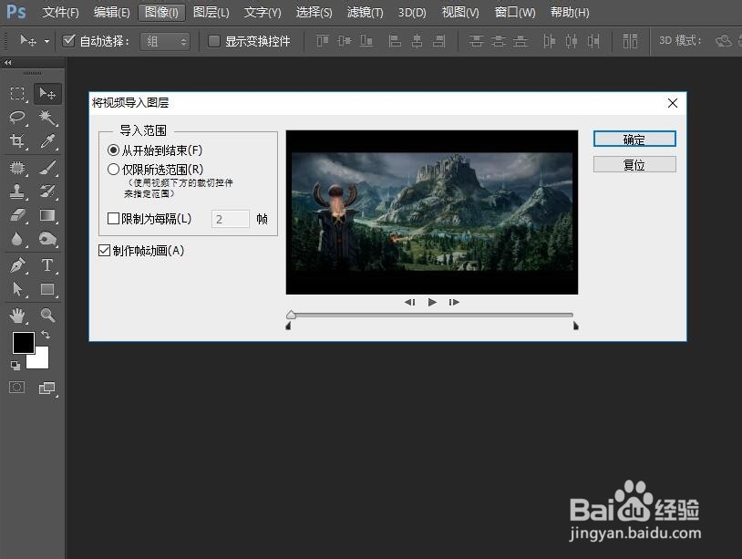Open the 视图(V) menu
Screen dimensions: 742x559
coord(460,12)
